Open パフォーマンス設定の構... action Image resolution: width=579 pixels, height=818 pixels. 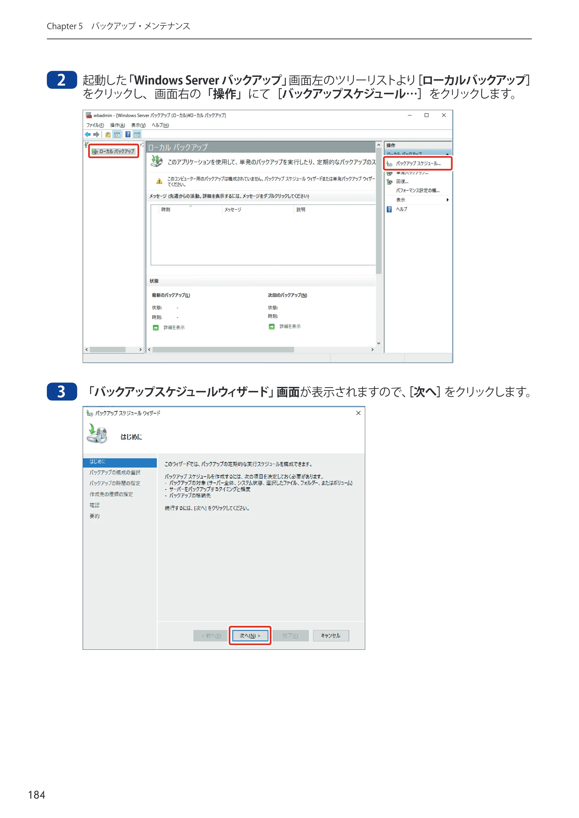(x=418, y=191)
